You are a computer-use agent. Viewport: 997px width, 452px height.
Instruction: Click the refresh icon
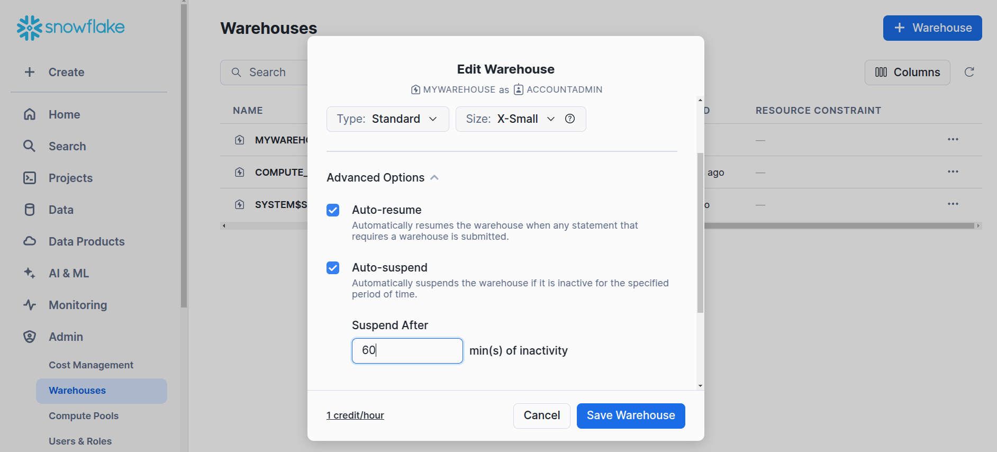coord(969,72)
